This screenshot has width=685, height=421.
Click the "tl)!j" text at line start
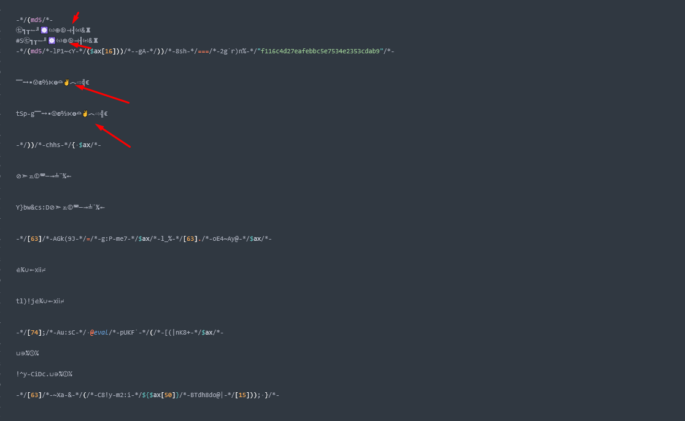[x=25, y=301]
